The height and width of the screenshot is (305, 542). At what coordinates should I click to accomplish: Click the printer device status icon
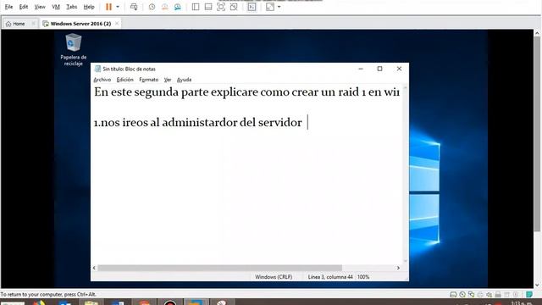pos(480,295)
